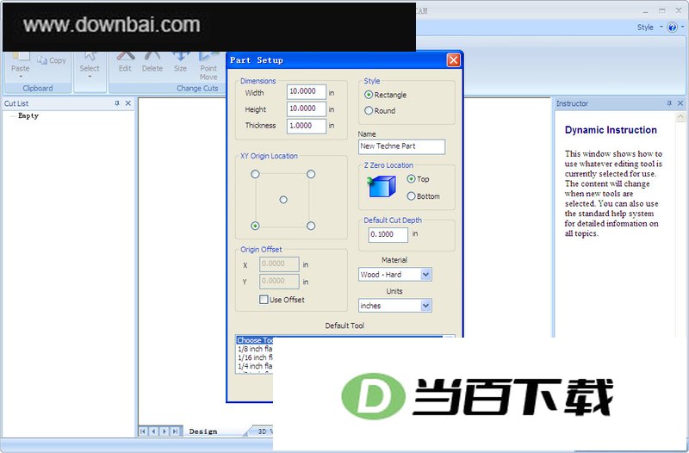
Task: Click the Width dimension field
Action: [x=307, y=92]
